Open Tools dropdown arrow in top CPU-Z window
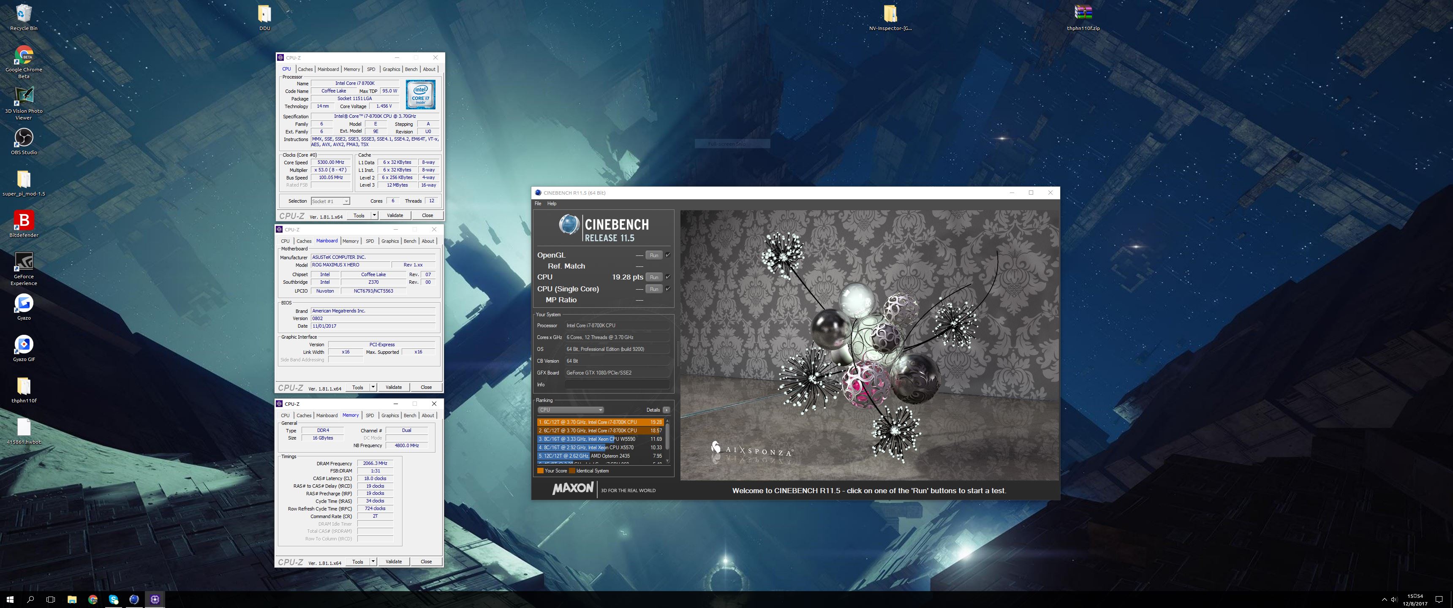The height and width of the screenshot is (608, 1453). (374, 215)
